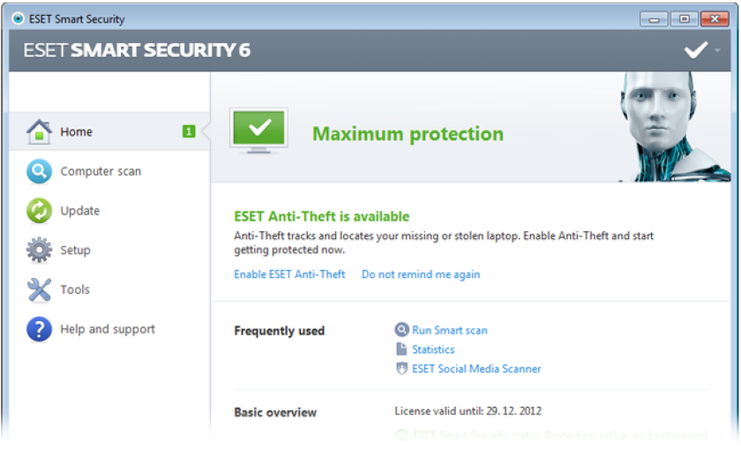Click the Statistics document icon

coord(401,349)
